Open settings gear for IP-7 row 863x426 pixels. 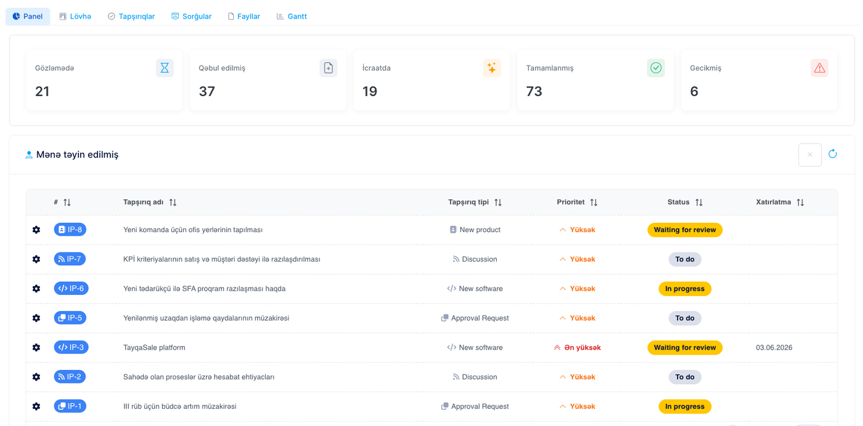(36, 259)
